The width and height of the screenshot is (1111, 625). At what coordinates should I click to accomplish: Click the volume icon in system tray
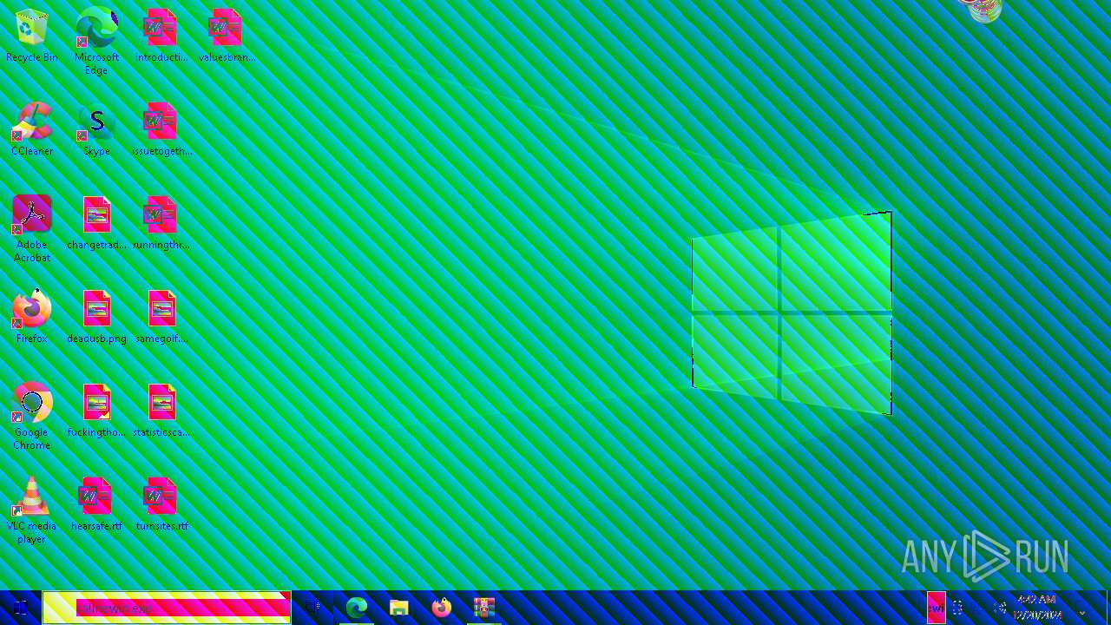coord(999,608)
